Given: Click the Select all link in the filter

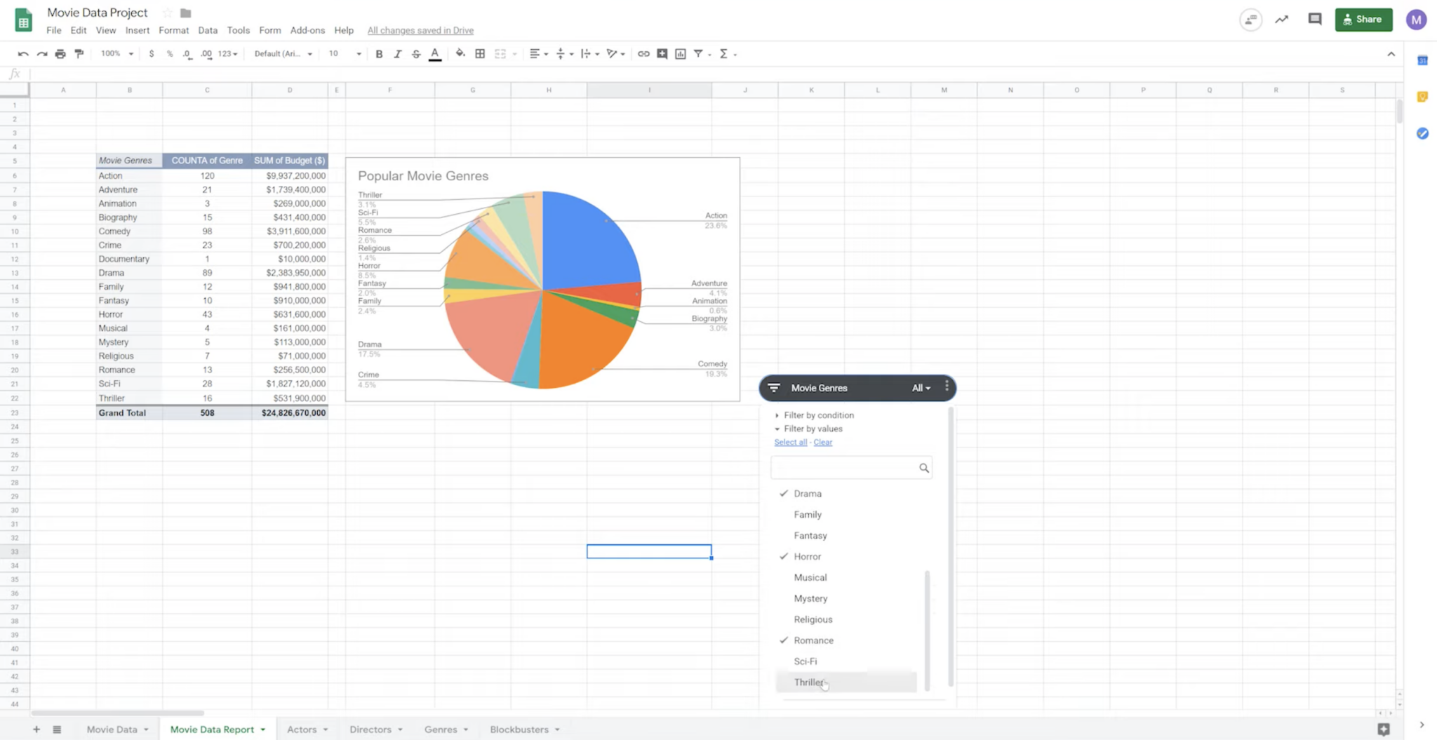Looking at the screenshot, I should [790, 442].
